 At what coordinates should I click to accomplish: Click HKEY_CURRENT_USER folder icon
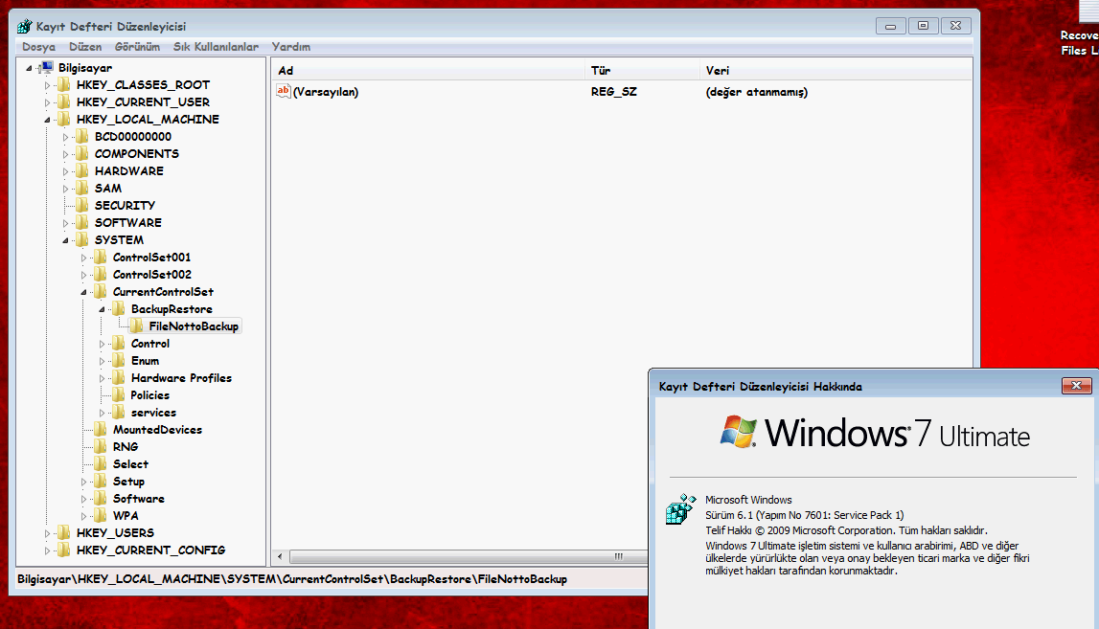pos(64,101)
